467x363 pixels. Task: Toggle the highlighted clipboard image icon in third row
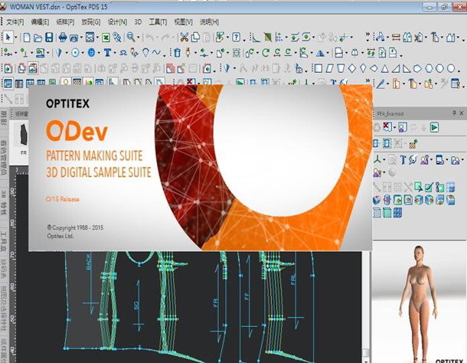33,69
